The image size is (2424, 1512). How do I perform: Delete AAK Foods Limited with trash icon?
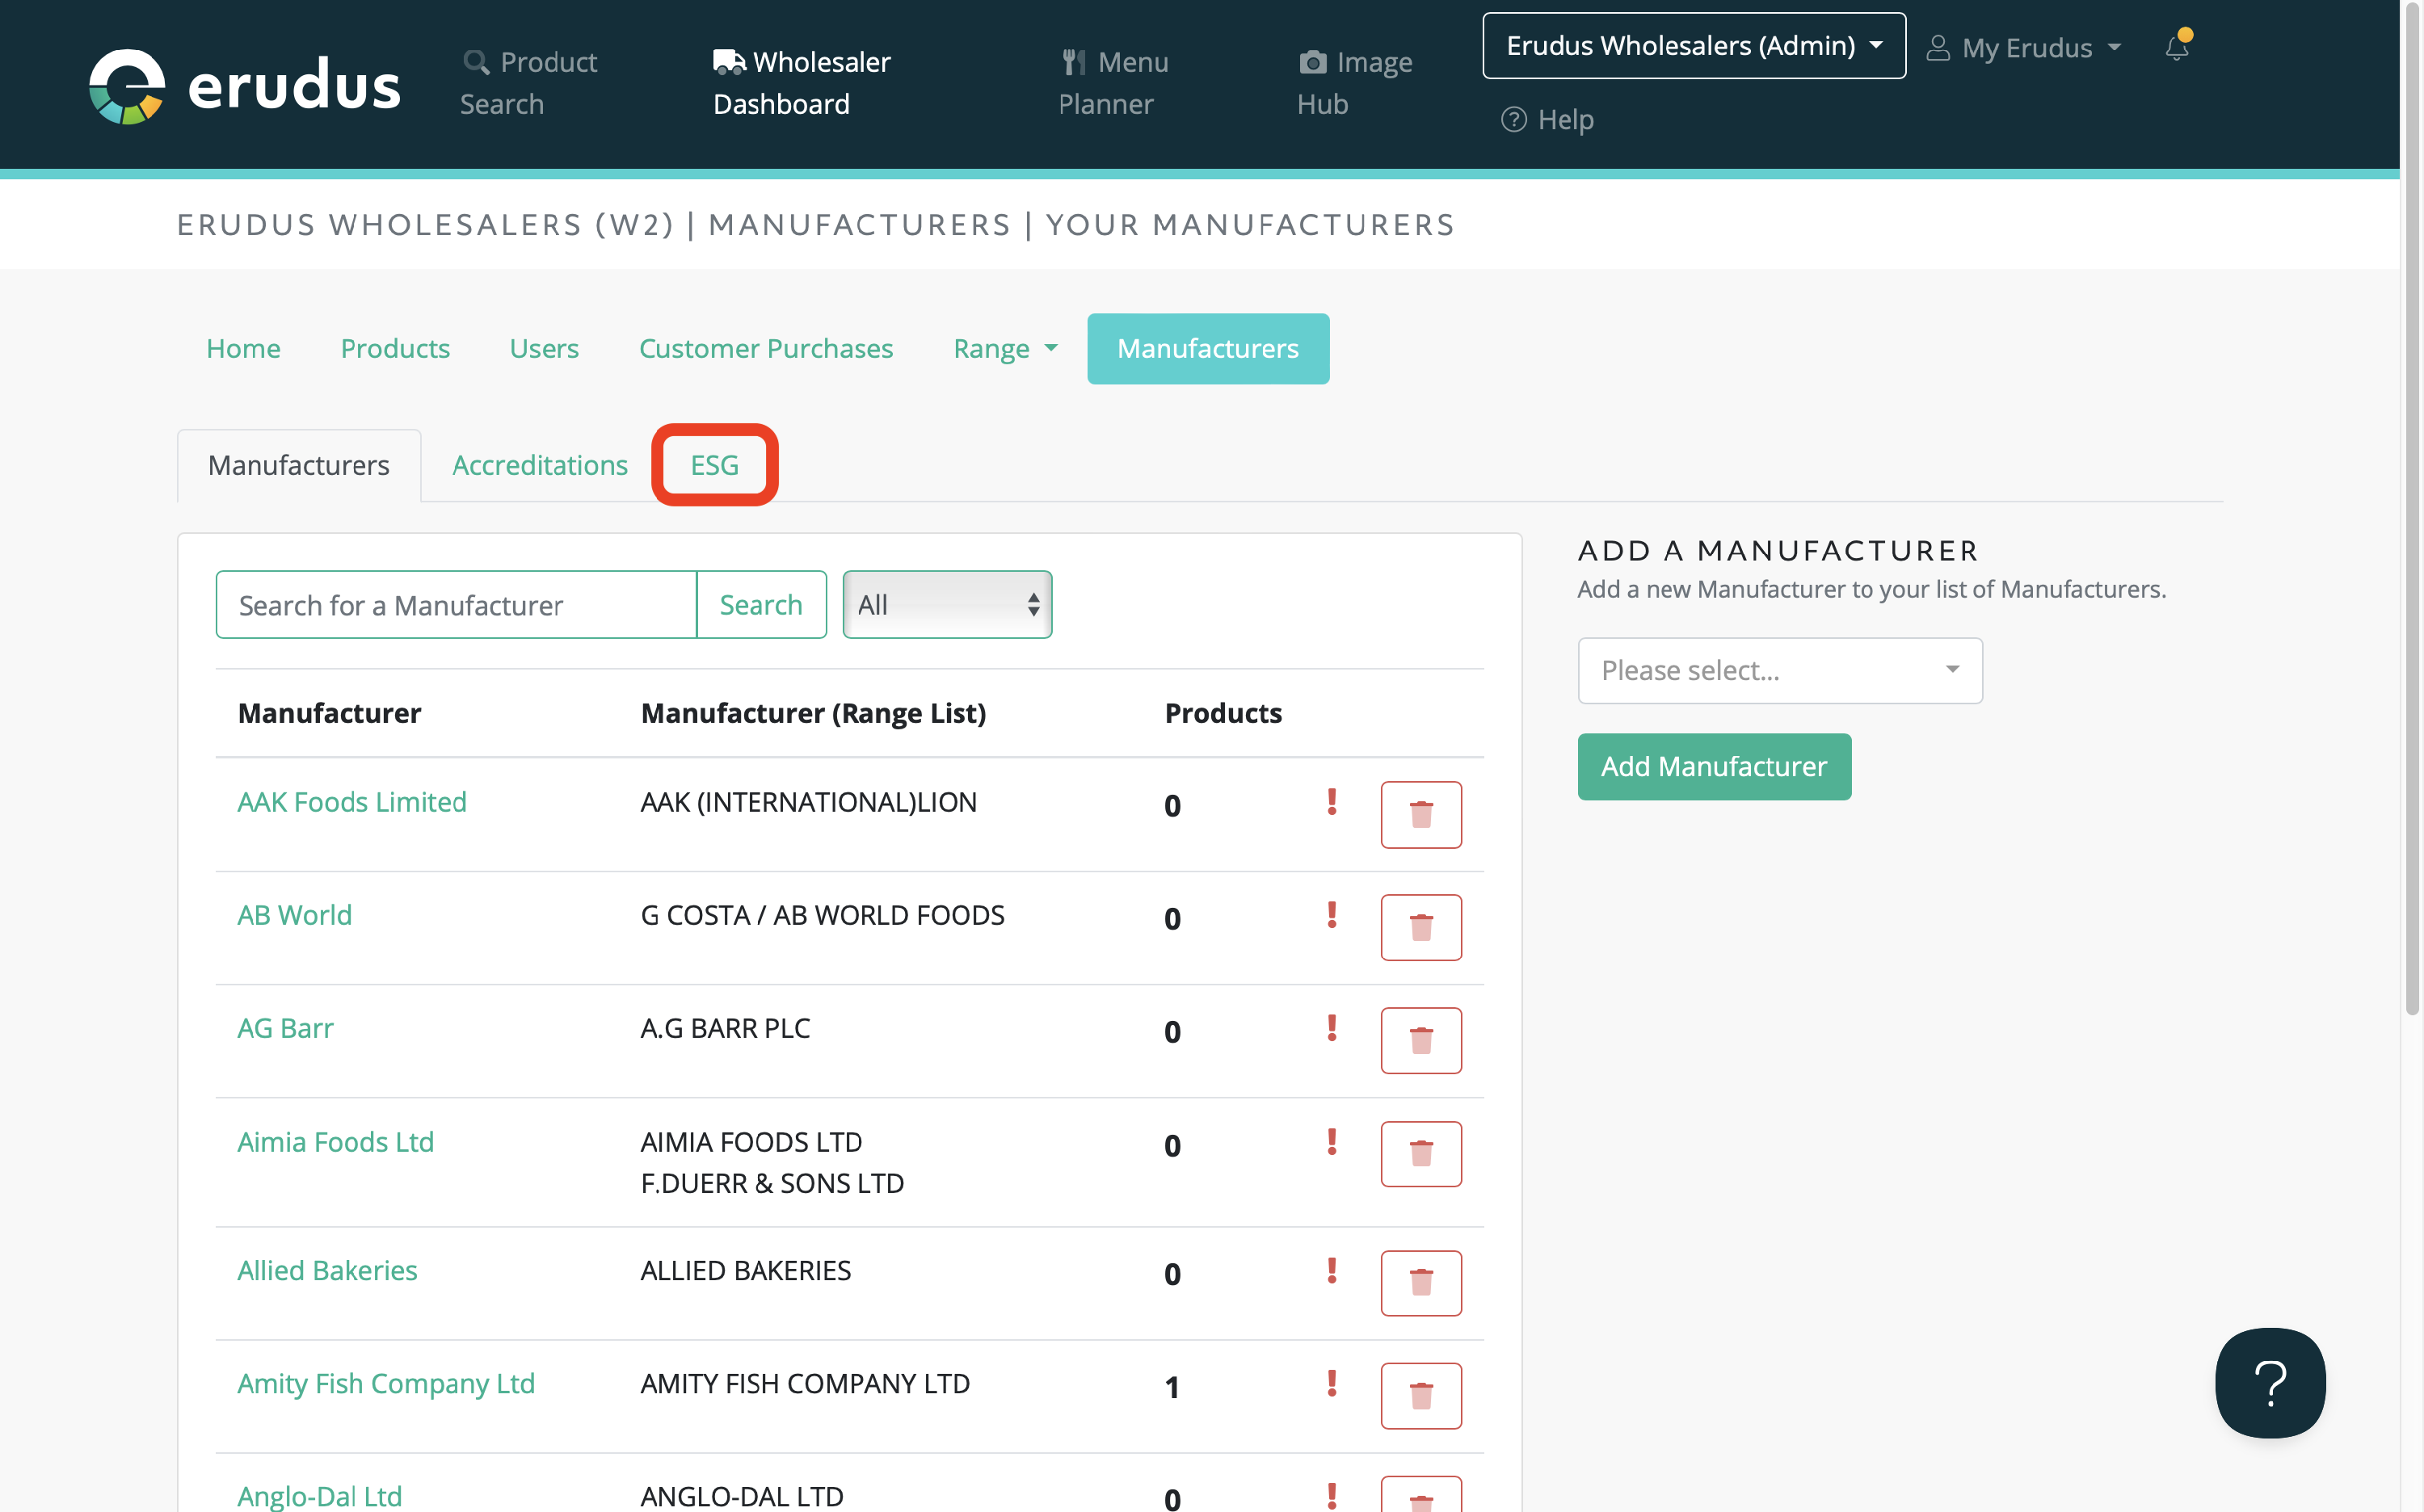[x=1420, y=814]
